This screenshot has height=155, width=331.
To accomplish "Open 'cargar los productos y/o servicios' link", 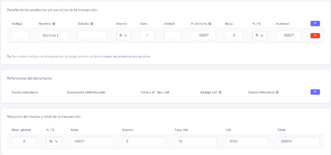I will (127, 57).
